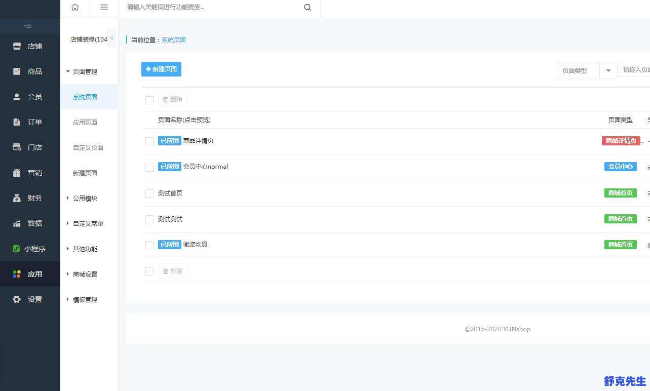Select the 测试首页 row checkbox
The height and width of the screenshot is (391, 650).
(x=149, y=193)
